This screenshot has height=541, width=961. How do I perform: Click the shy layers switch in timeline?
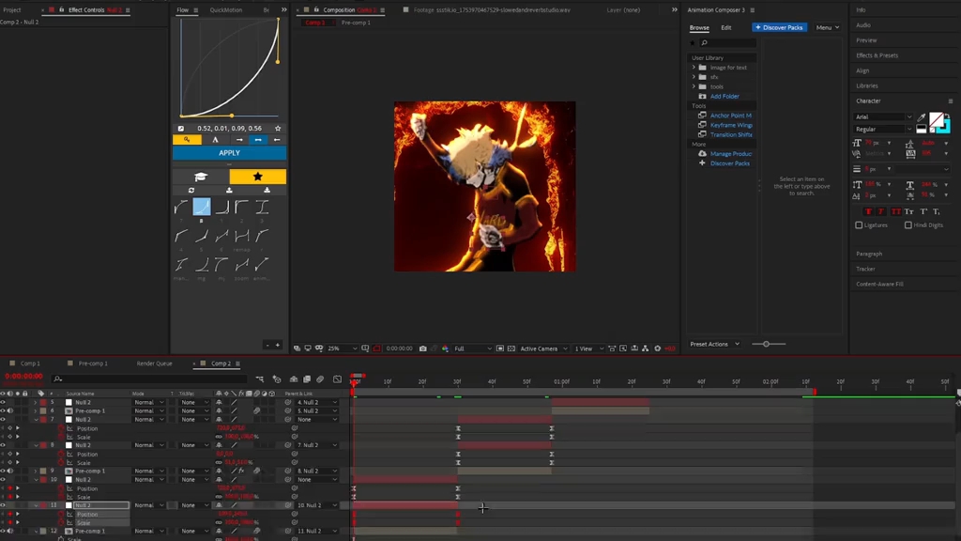[294, 379]
